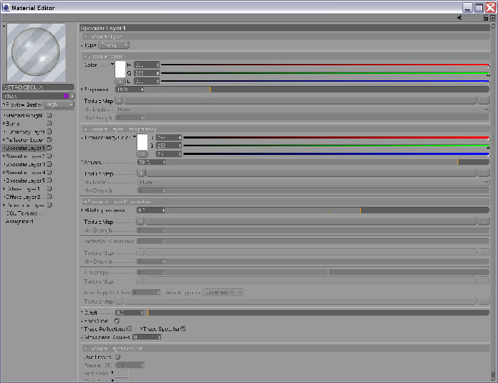This screenshot has width=498, height=383.
Task: Open the Anisotropy axis dropdown
Action: [223, 292]
